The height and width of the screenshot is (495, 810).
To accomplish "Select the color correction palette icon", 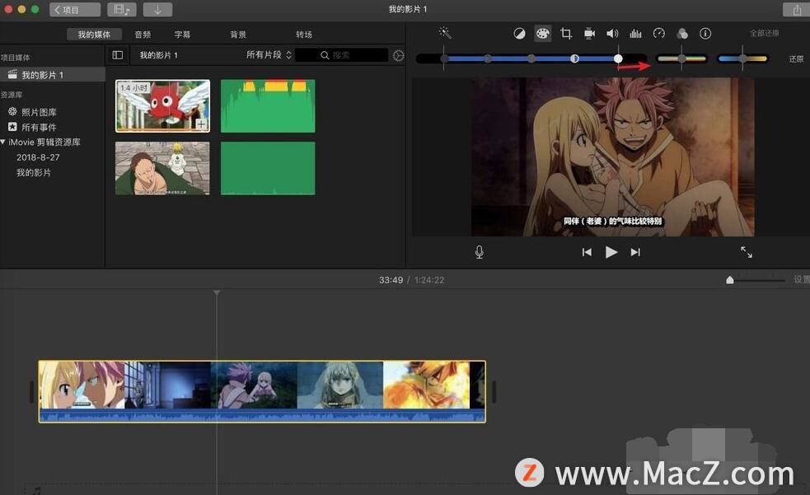I will tap(542, 34).
